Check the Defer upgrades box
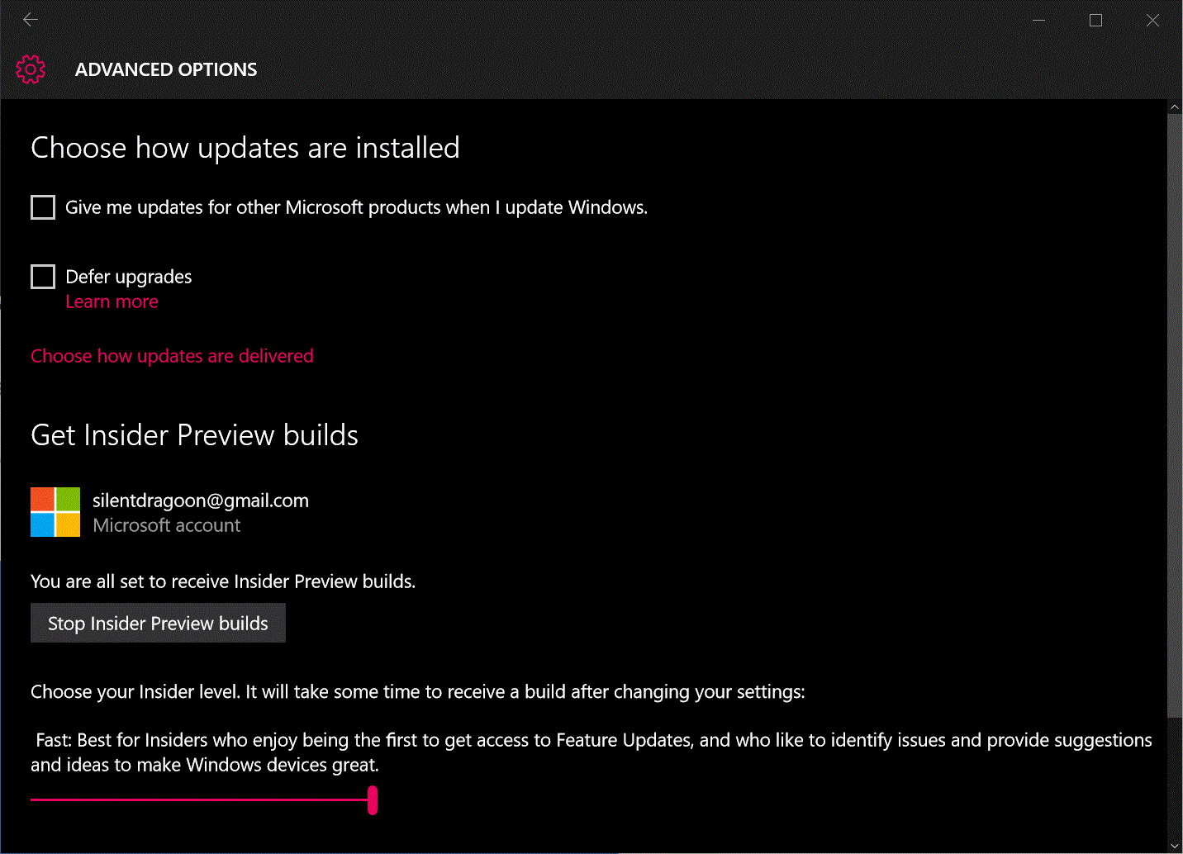This screenshot has width=1183, height=854. click(43, 277)
